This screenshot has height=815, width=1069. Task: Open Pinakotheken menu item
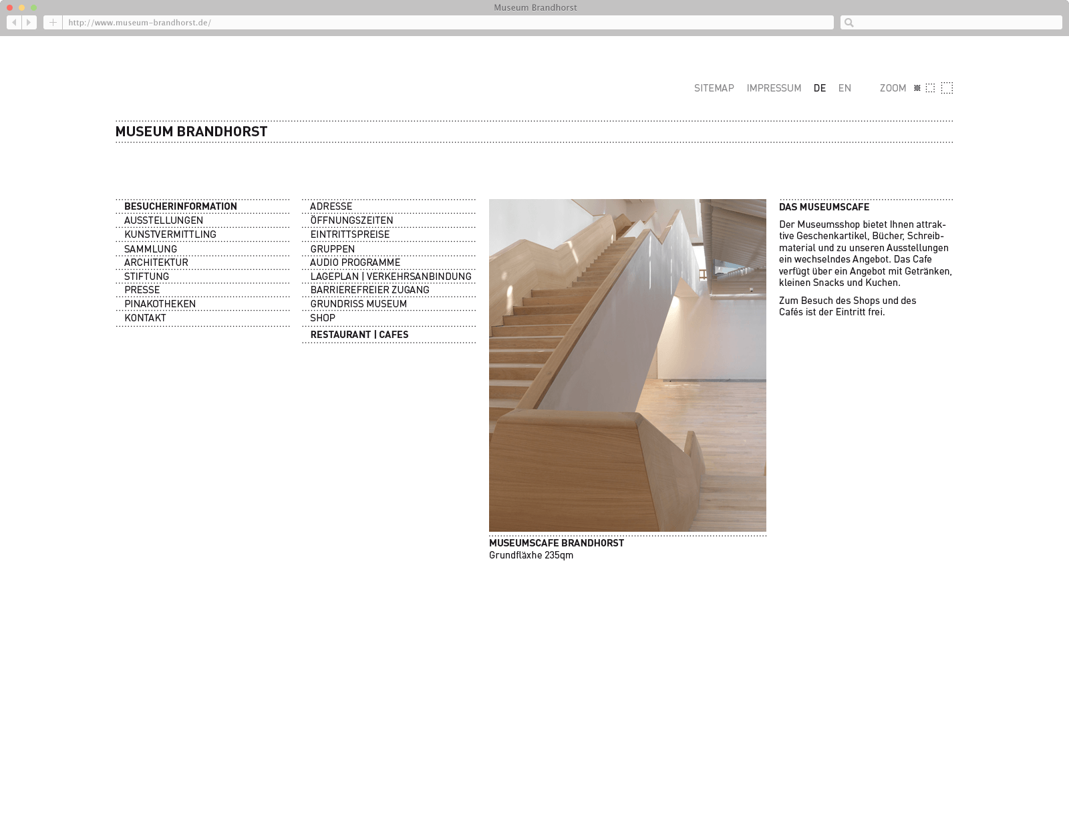coord(160,304)
